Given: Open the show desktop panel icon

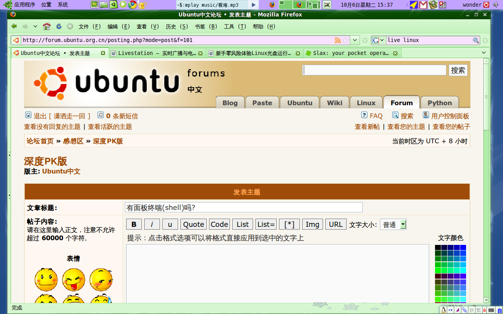Looking at the screenshot, I should 327,5.
